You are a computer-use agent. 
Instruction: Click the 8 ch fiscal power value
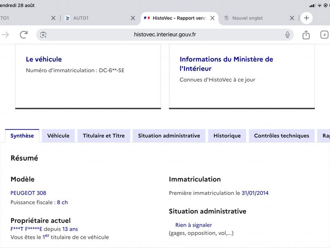tap(62, 202)
